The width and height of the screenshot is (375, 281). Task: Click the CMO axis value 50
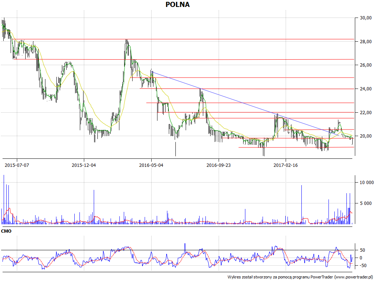tap(363, 250)
